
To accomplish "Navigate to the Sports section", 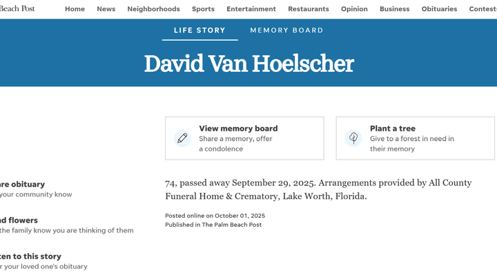I will 203,9.
